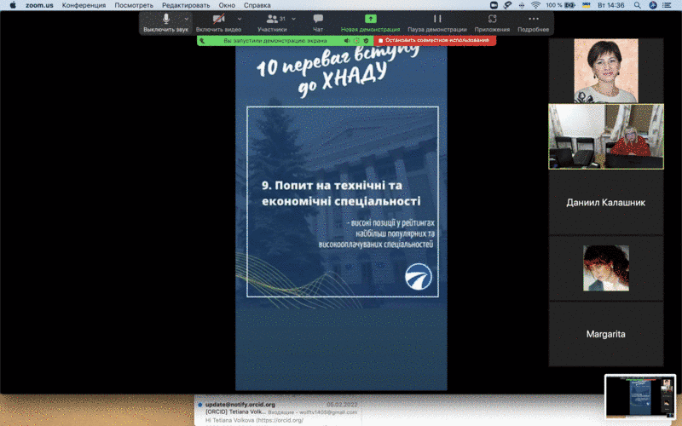Stop sharing with red Остановить совместное использование
This screenshot has width=682, height=426.
[x=435, y=40]
